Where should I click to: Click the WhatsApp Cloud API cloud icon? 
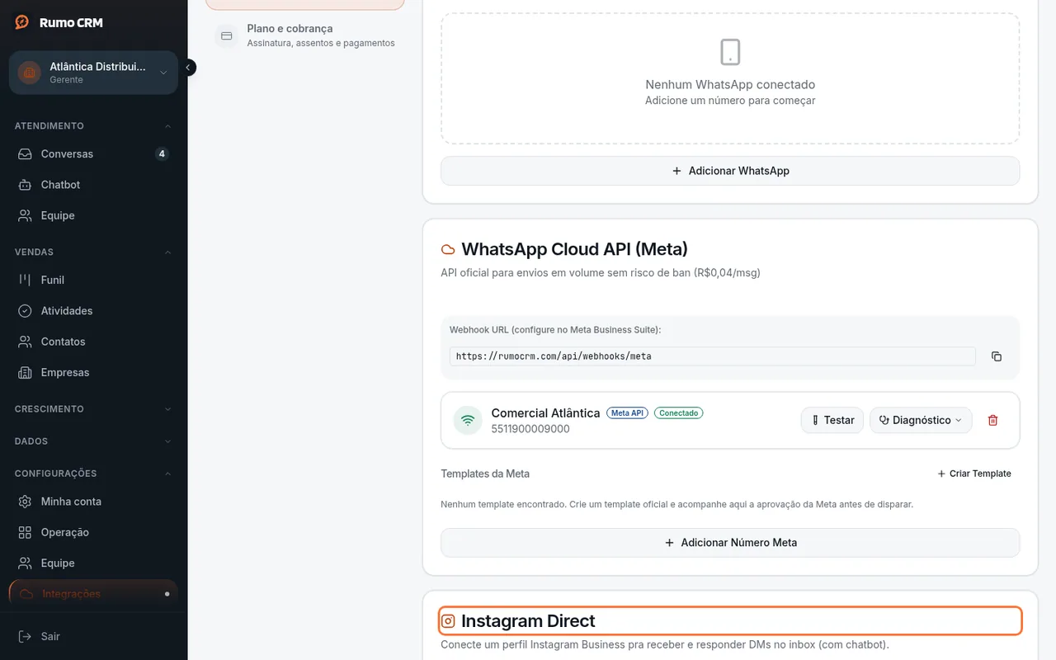pyautogui.click(x=448, y=249)
